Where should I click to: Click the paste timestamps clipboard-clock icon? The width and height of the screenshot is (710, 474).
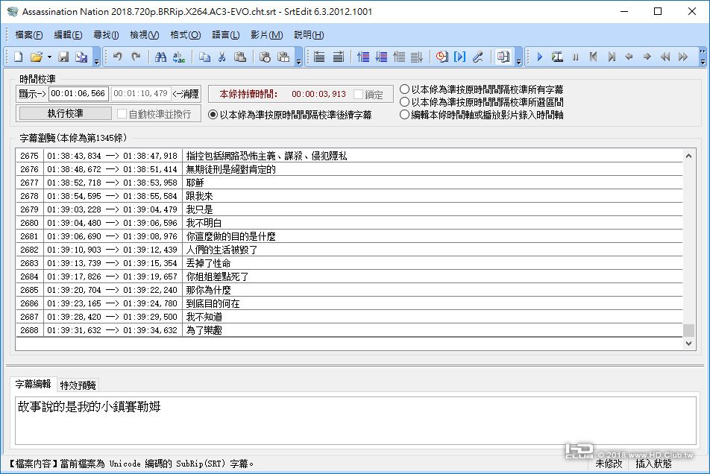pos(265,57)
